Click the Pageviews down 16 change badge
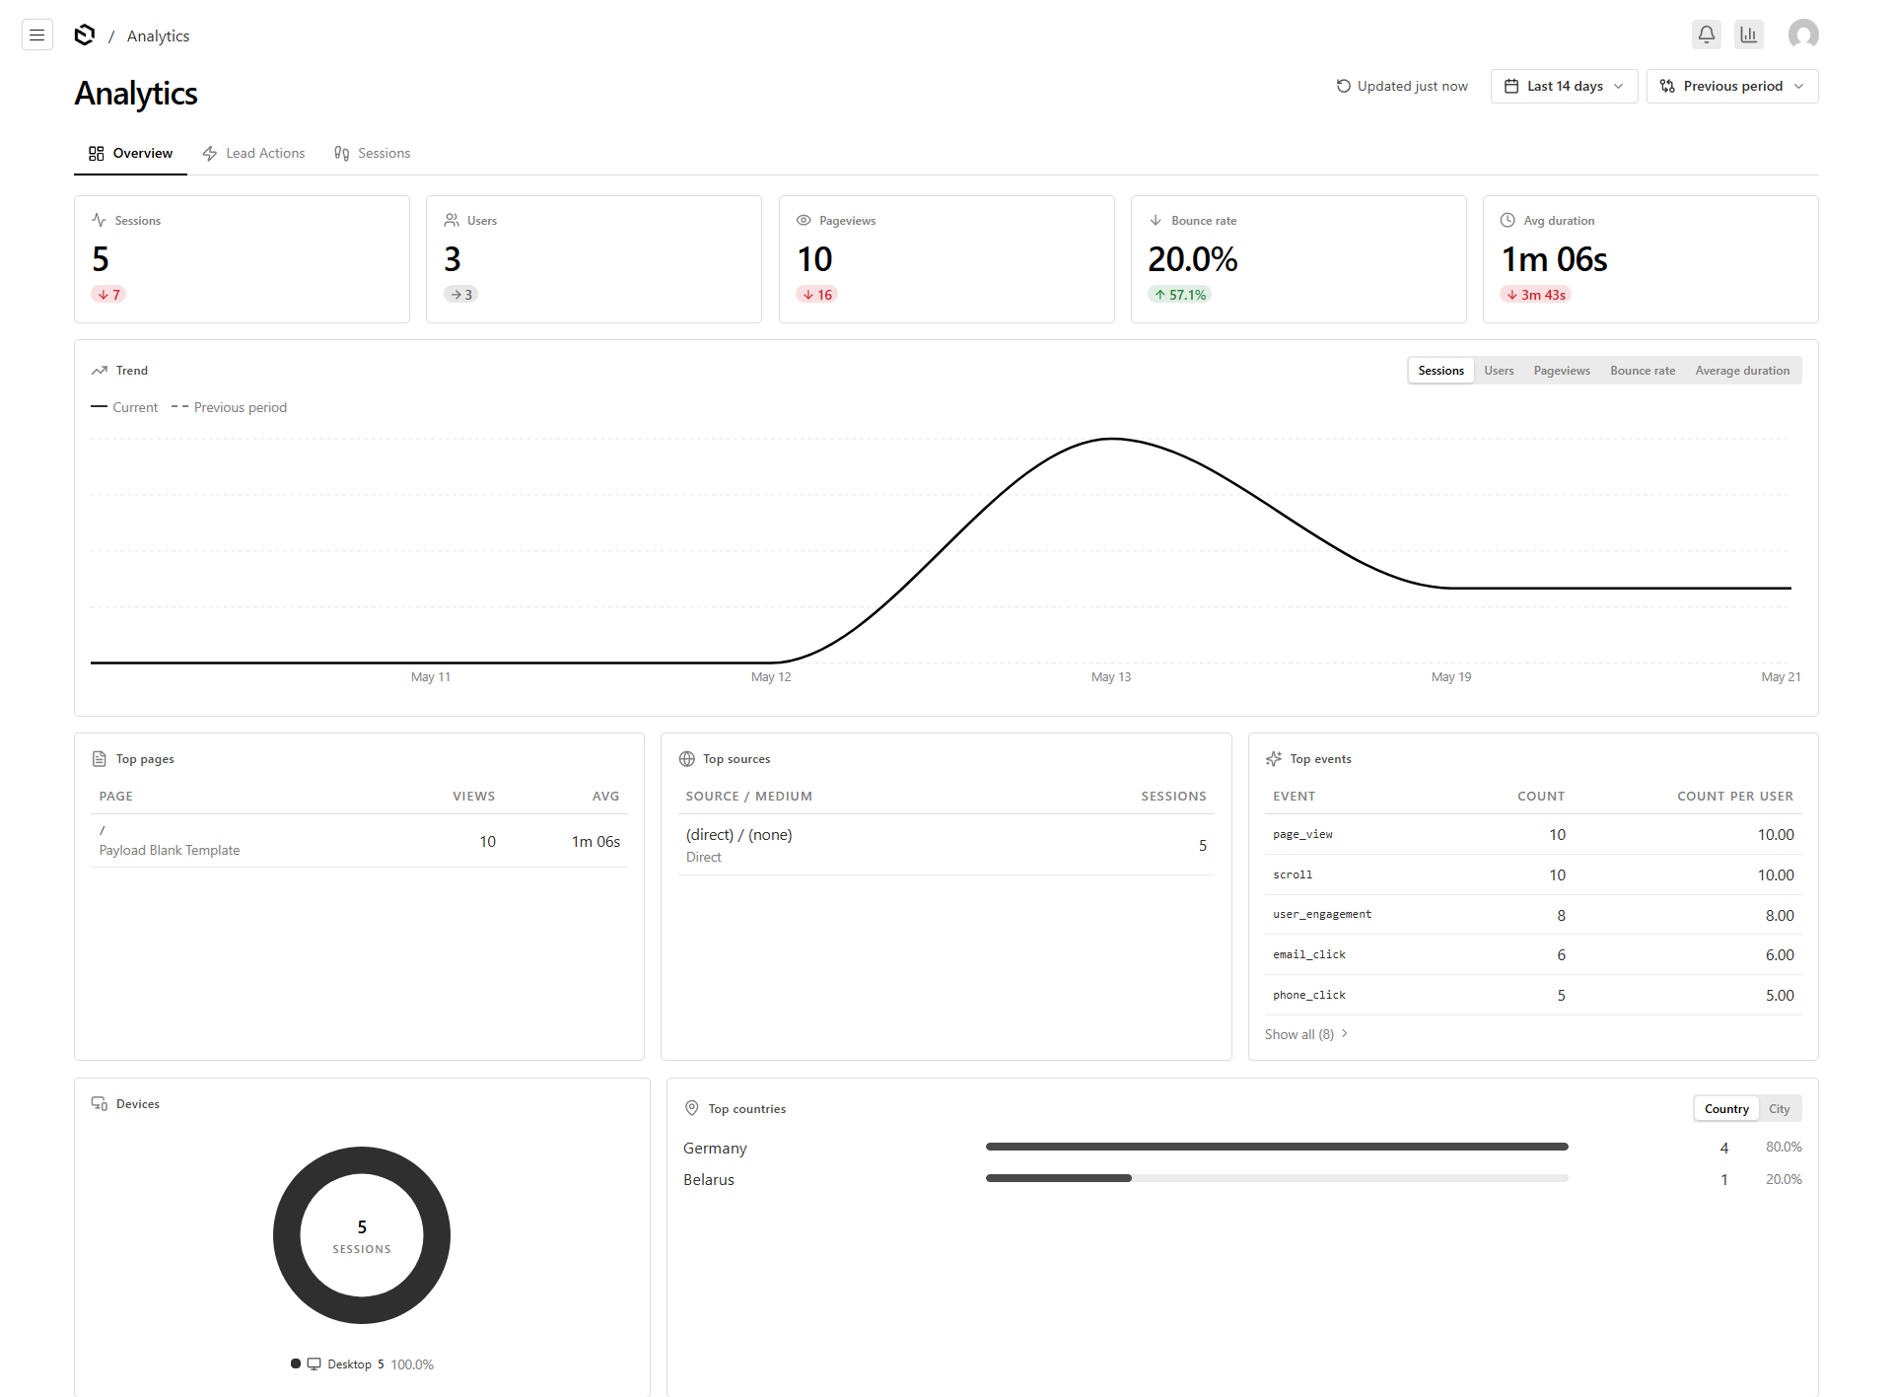This screenshot has width=1893, height=1397. click(817, 295)
